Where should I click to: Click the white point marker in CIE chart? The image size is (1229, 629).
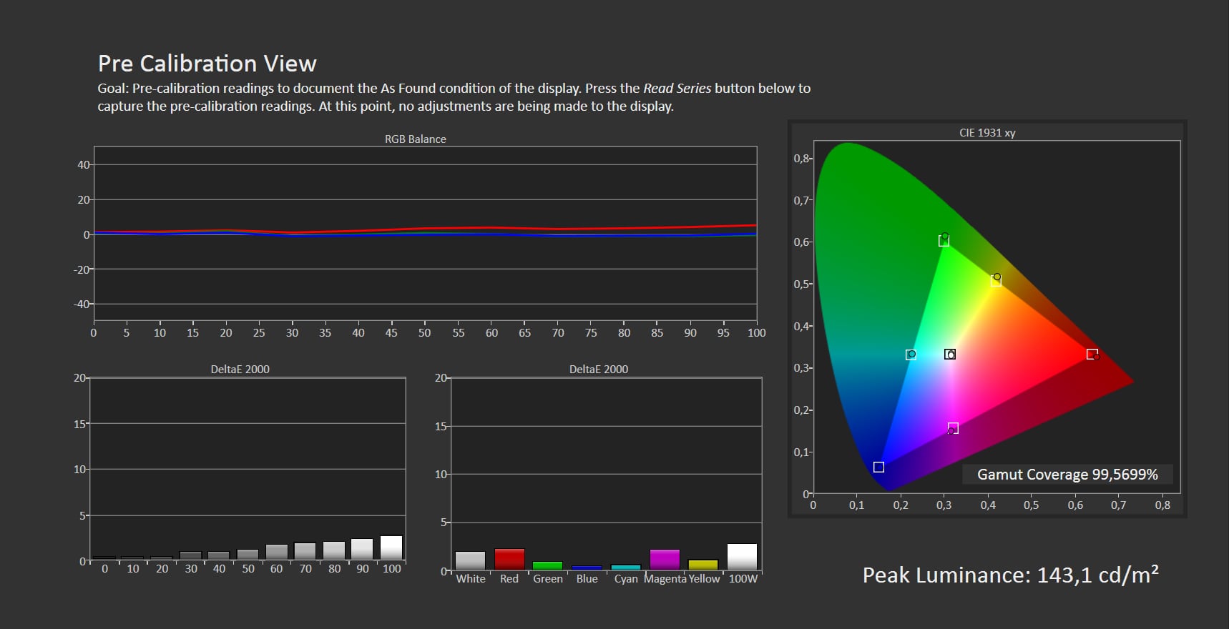click(950, 355)
